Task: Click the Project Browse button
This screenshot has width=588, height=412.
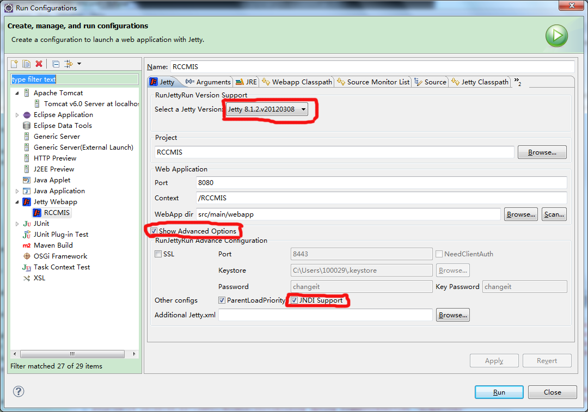Action: [542, 152]
